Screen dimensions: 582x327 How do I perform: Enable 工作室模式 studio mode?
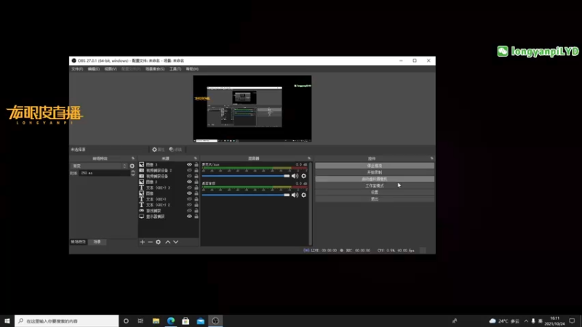pos(375,186)
